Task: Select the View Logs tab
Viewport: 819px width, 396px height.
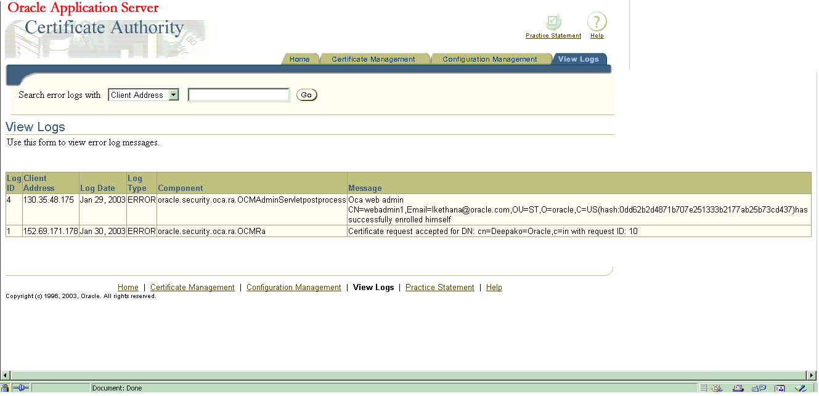Action: click(579, 59)
